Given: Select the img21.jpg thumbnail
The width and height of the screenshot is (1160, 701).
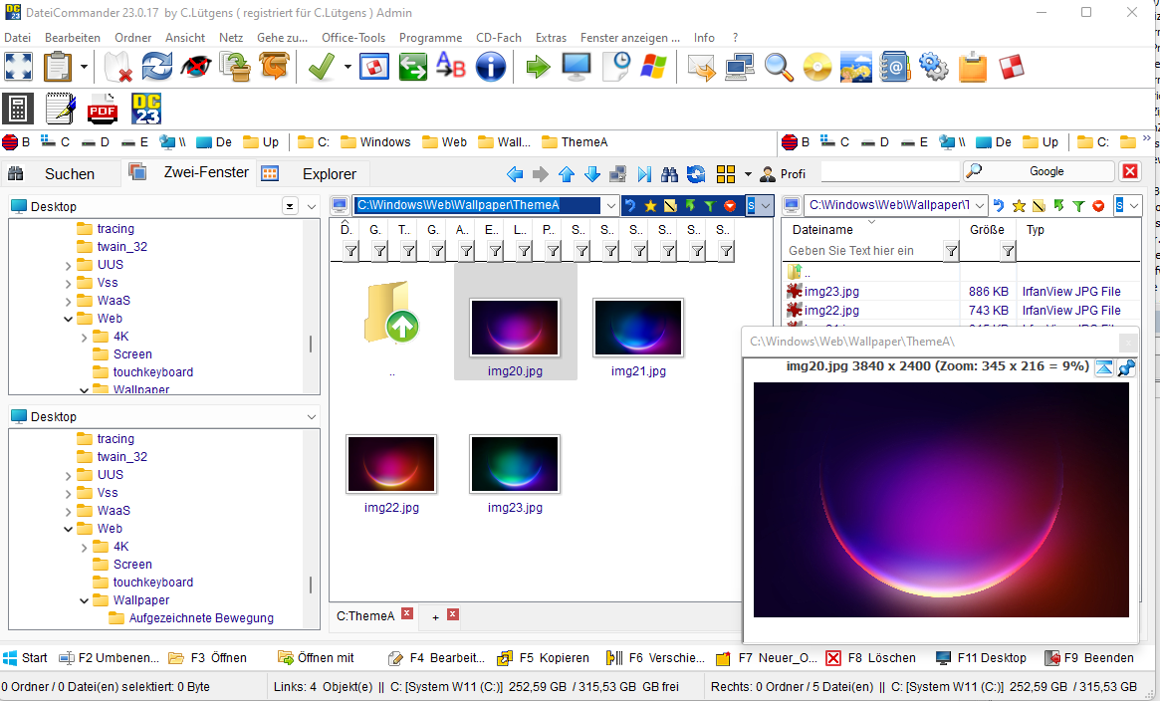Looking at the screenshot, I should [638, 329].
